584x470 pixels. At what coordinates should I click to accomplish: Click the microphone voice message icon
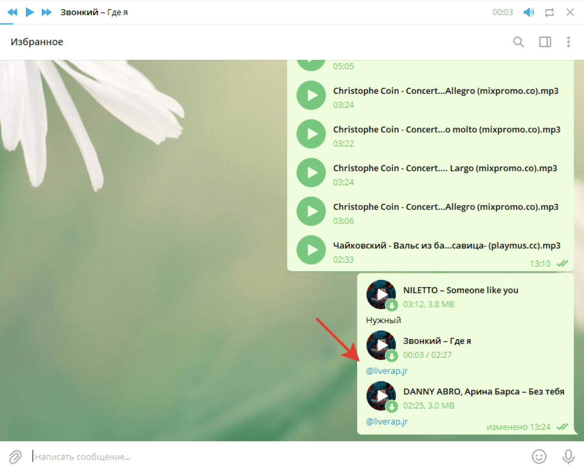(x=568, y=456)
